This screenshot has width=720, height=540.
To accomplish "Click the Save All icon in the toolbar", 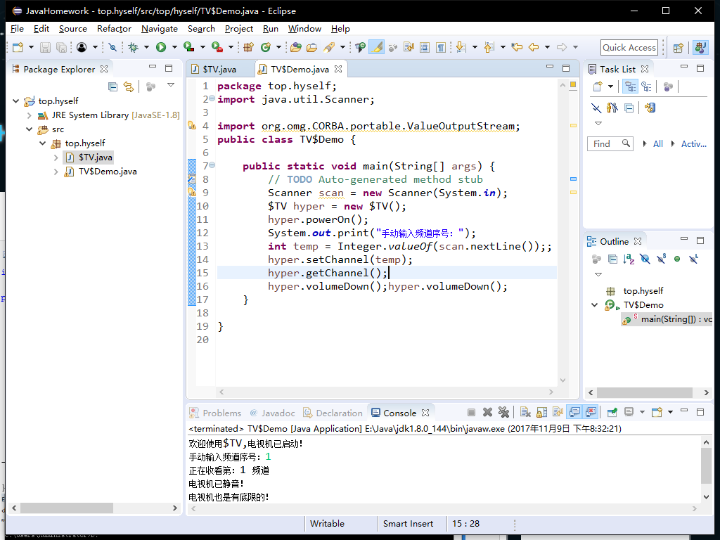I will pyautogui.click(x=61, y=47).
